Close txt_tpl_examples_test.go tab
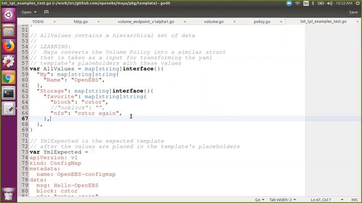The width and height of the screenshot is (362, 203). click(x=357, y=21)
